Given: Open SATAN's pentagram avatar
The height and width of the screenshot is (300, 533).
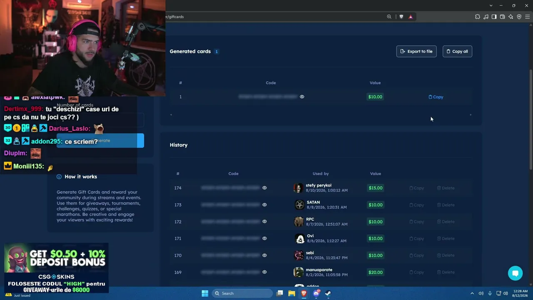Looking at the screenshot, I should tap(299, 205).
